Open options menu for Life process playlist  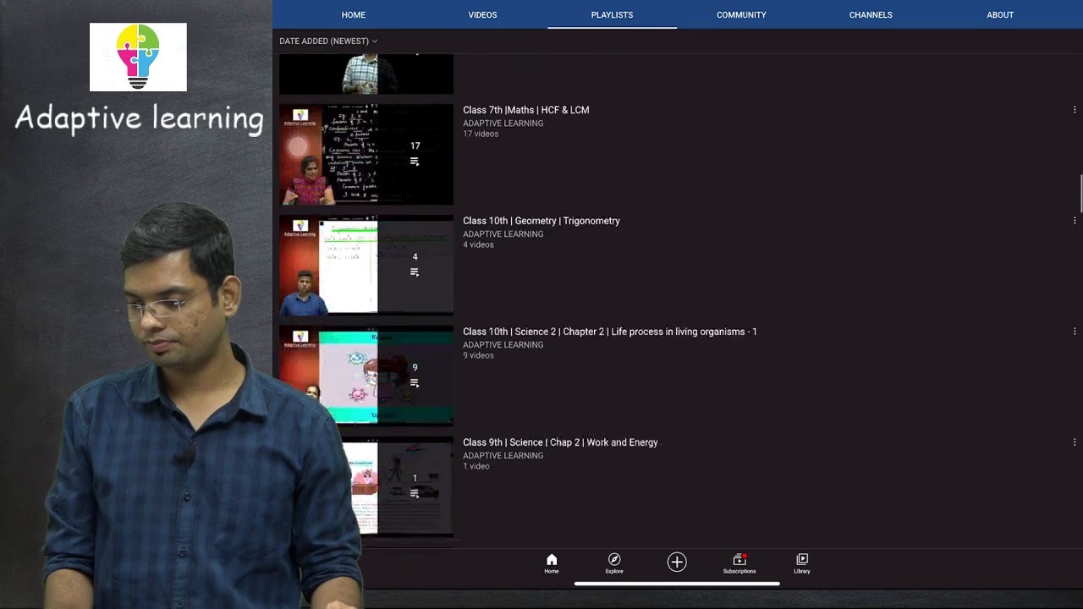(1075, 332)
